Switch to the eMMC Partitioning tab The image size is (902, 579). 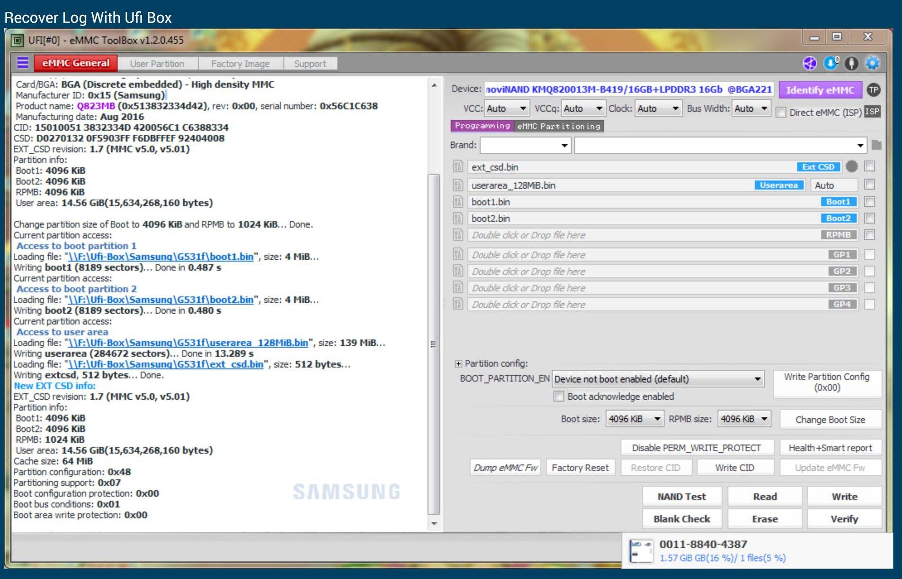point(559,126)
